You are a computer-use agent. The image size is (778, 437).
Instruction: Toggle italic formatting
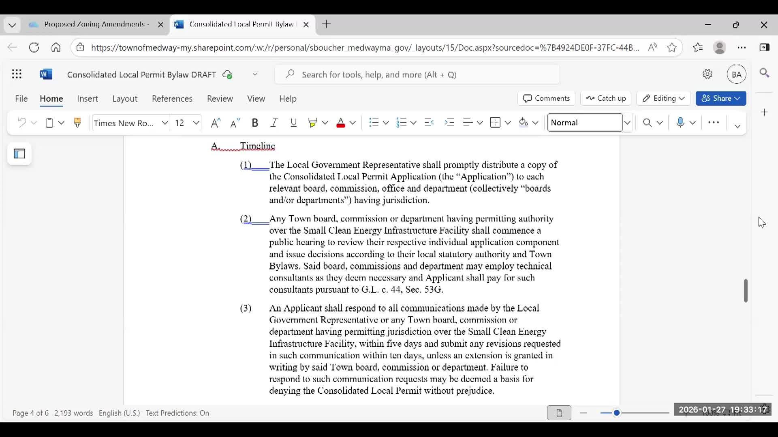274,123
